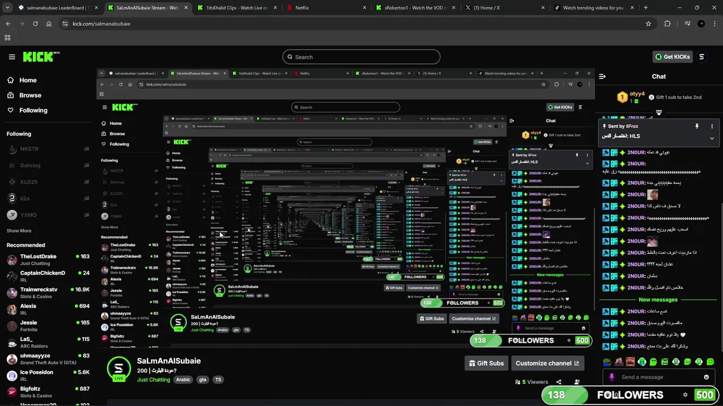The image size is (723, 406).
Task: Open Alexis recommended channel
Action: tap(48, 310)
